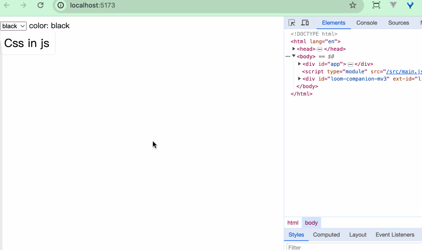
Task: Open the Computed styles tab
Action: (326, 234)
